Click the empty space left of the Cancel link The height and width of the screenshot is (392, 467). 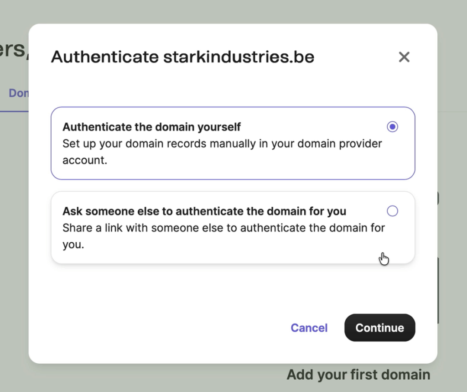pyautogui.click(x=182, y=328)
